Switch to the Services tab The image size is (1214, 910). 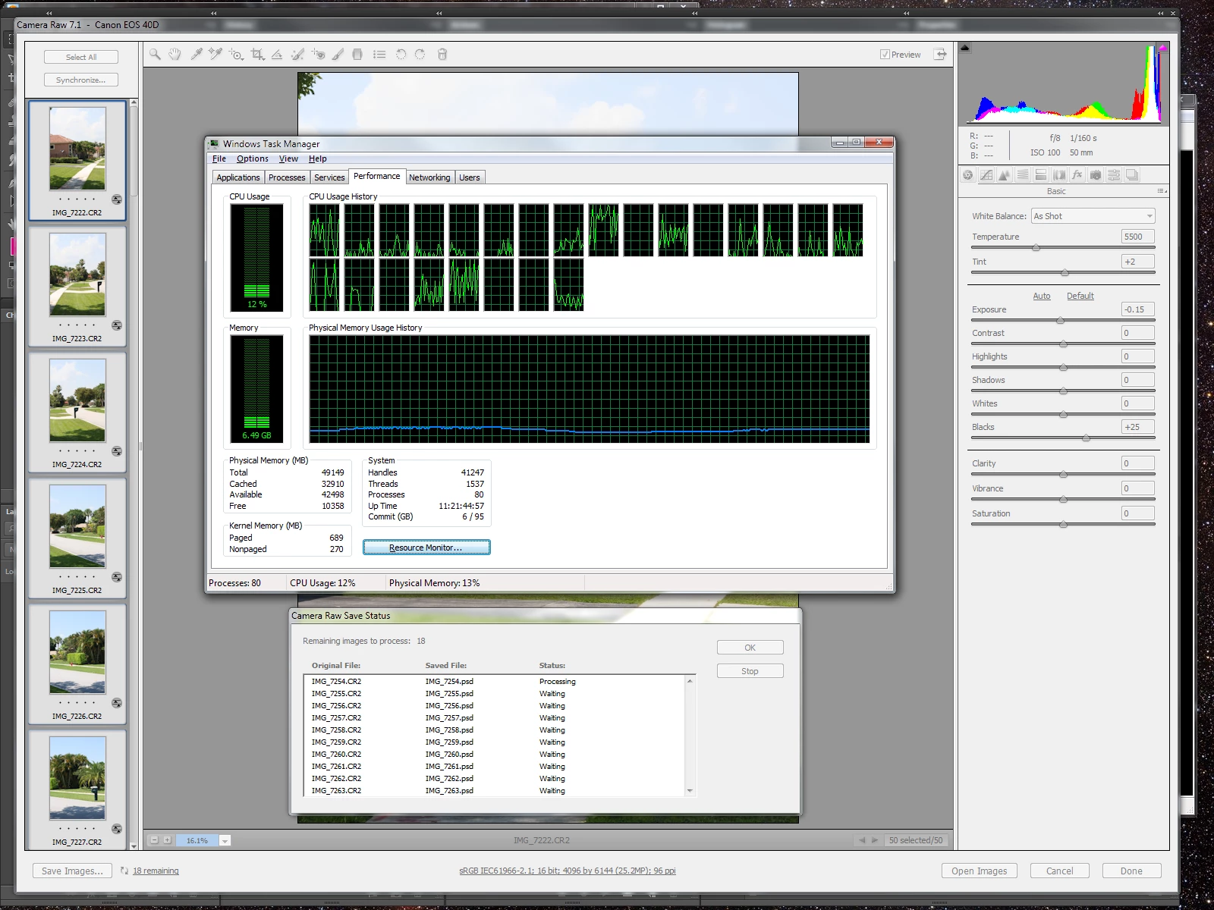point(329,177)
